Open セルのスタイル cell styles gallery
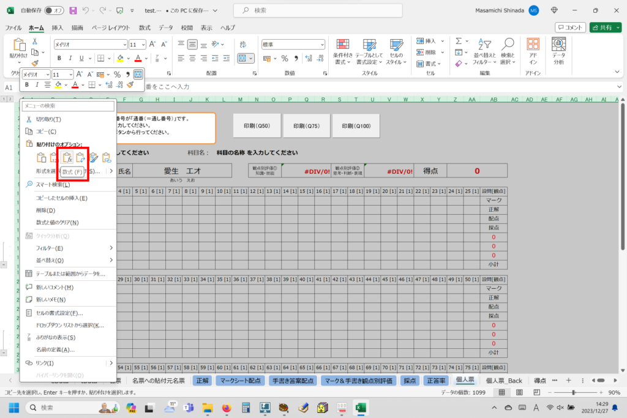This screenshot has width=627, height=418. [396, 51]
